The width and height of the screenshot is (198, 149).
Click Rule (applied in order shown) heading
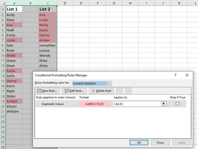(56, 97)
